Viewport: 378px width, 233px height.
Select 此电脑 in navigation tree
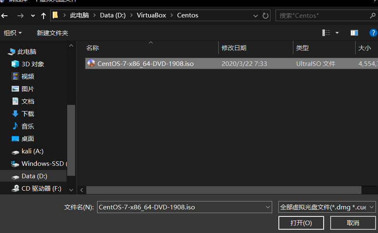(22, 51)
